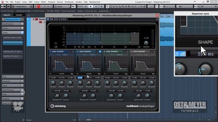Open the Steinberg Hub menu
The height and width of the screenshot is (122, 218).
point(95,2)
